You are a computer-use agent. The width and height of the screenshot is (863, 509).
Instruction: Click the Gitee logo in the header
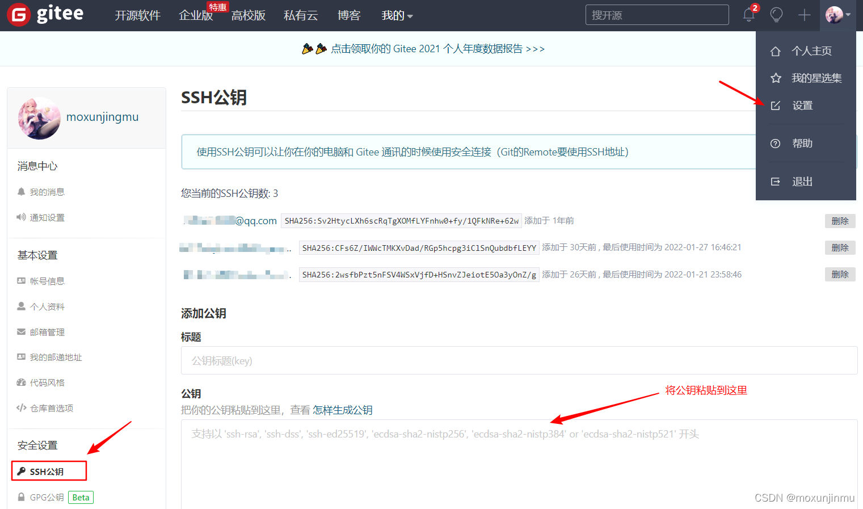click(x=45, y=15)
